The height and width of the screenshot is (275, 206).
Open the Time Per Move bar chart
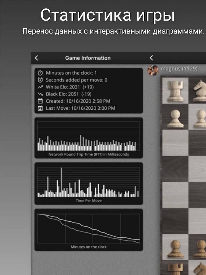pyautogui.click(x=89, y=183)
